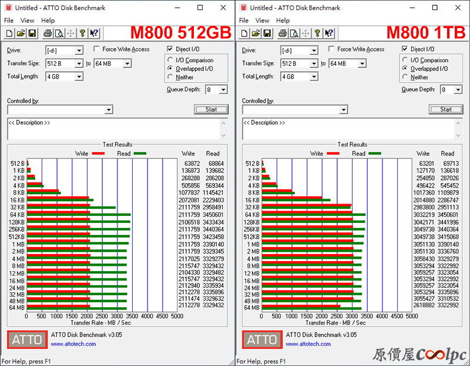Image resolution: width=470 pixels, height=366 pixels.
Task: Open the Queue Depth dropdown in right ATTO window
Action: [458, 90]
